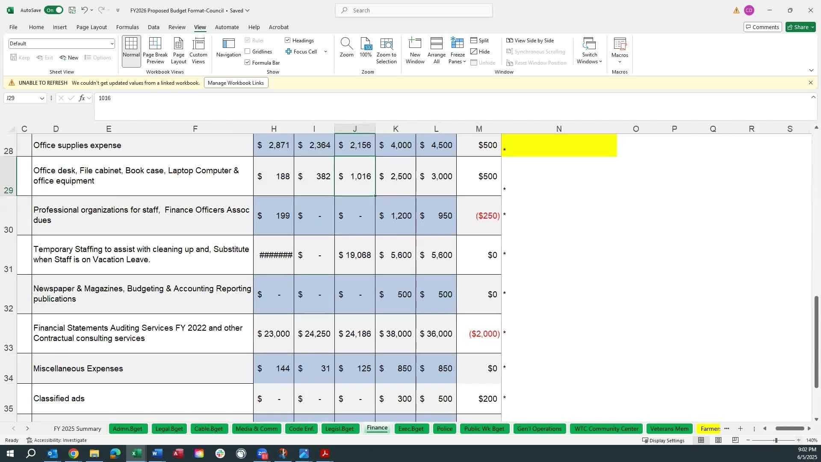Switch to Page Layout view

pyautogui.click(x=178, y=51)
